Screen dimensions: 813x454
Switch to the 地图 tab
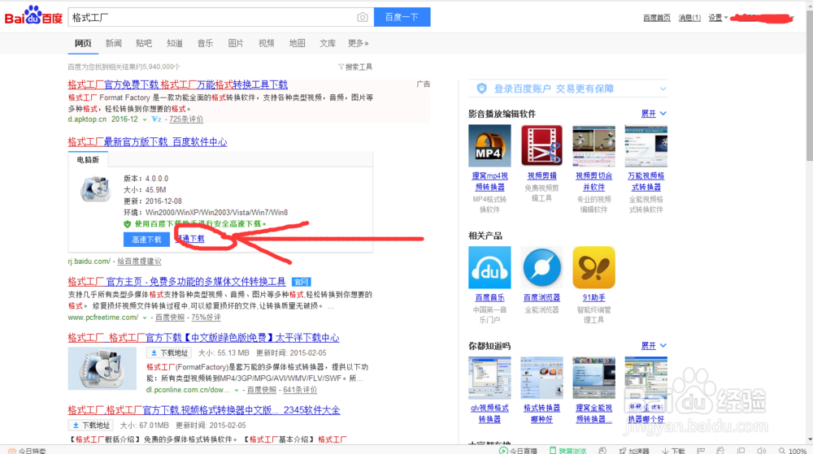tap(297, 43)
